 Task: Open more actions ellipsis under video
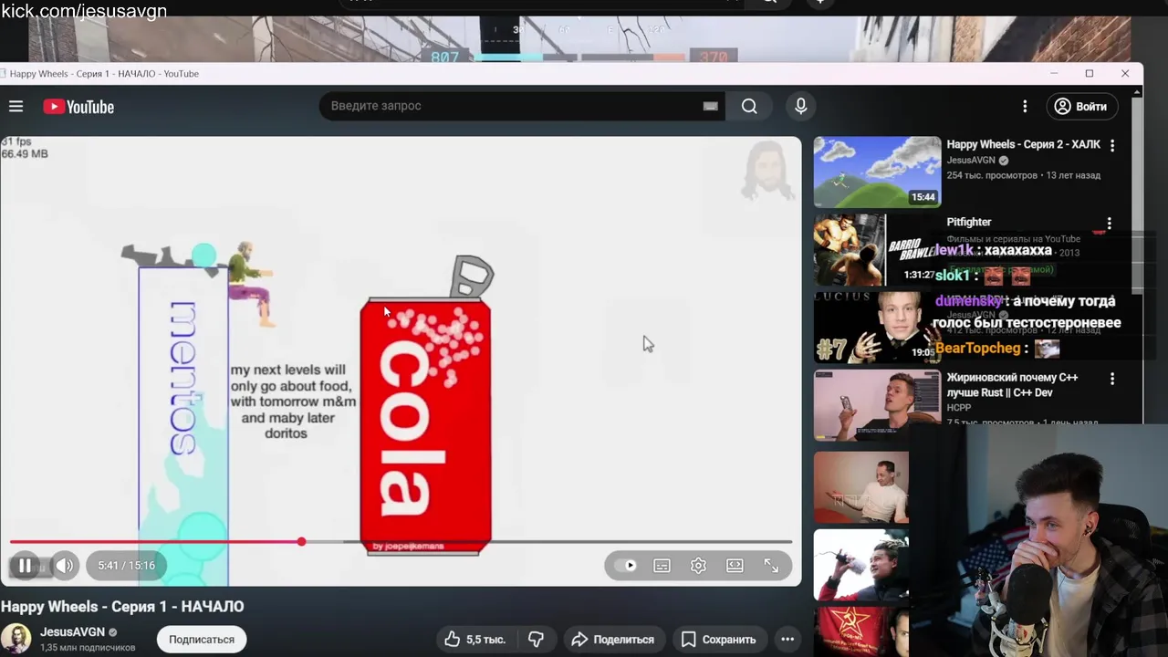pyautogui.click(x=787, y=640)
